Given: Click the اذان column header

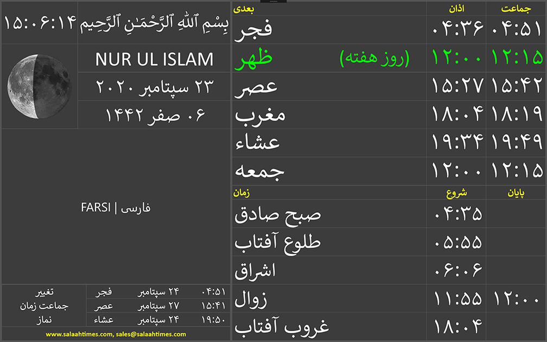Looking at the screenshot, I should 456,9.
